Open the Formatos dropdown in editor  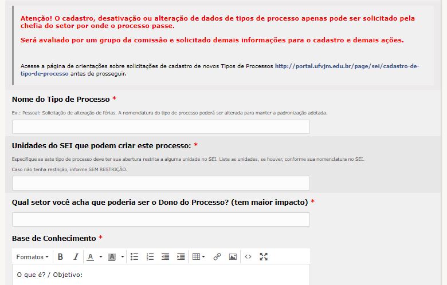click(32, 257)
